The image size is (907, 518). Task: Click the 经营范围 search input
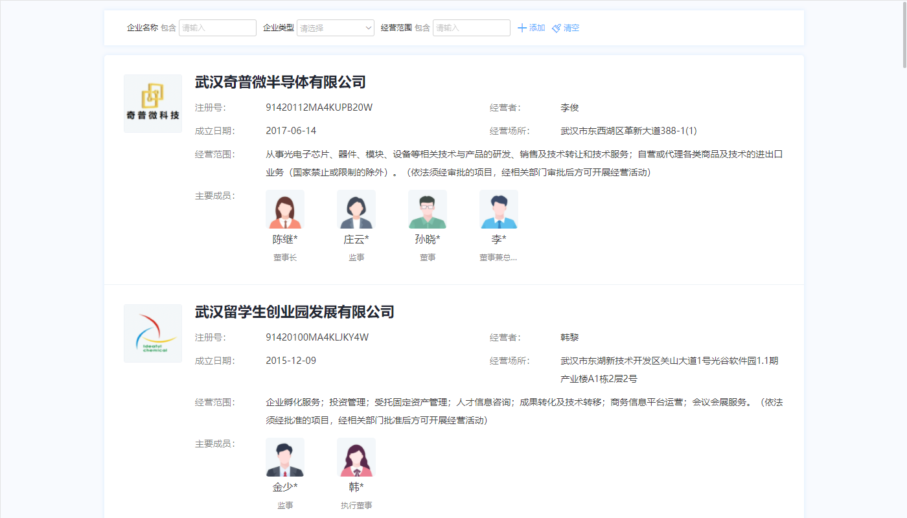click(471, 27)
